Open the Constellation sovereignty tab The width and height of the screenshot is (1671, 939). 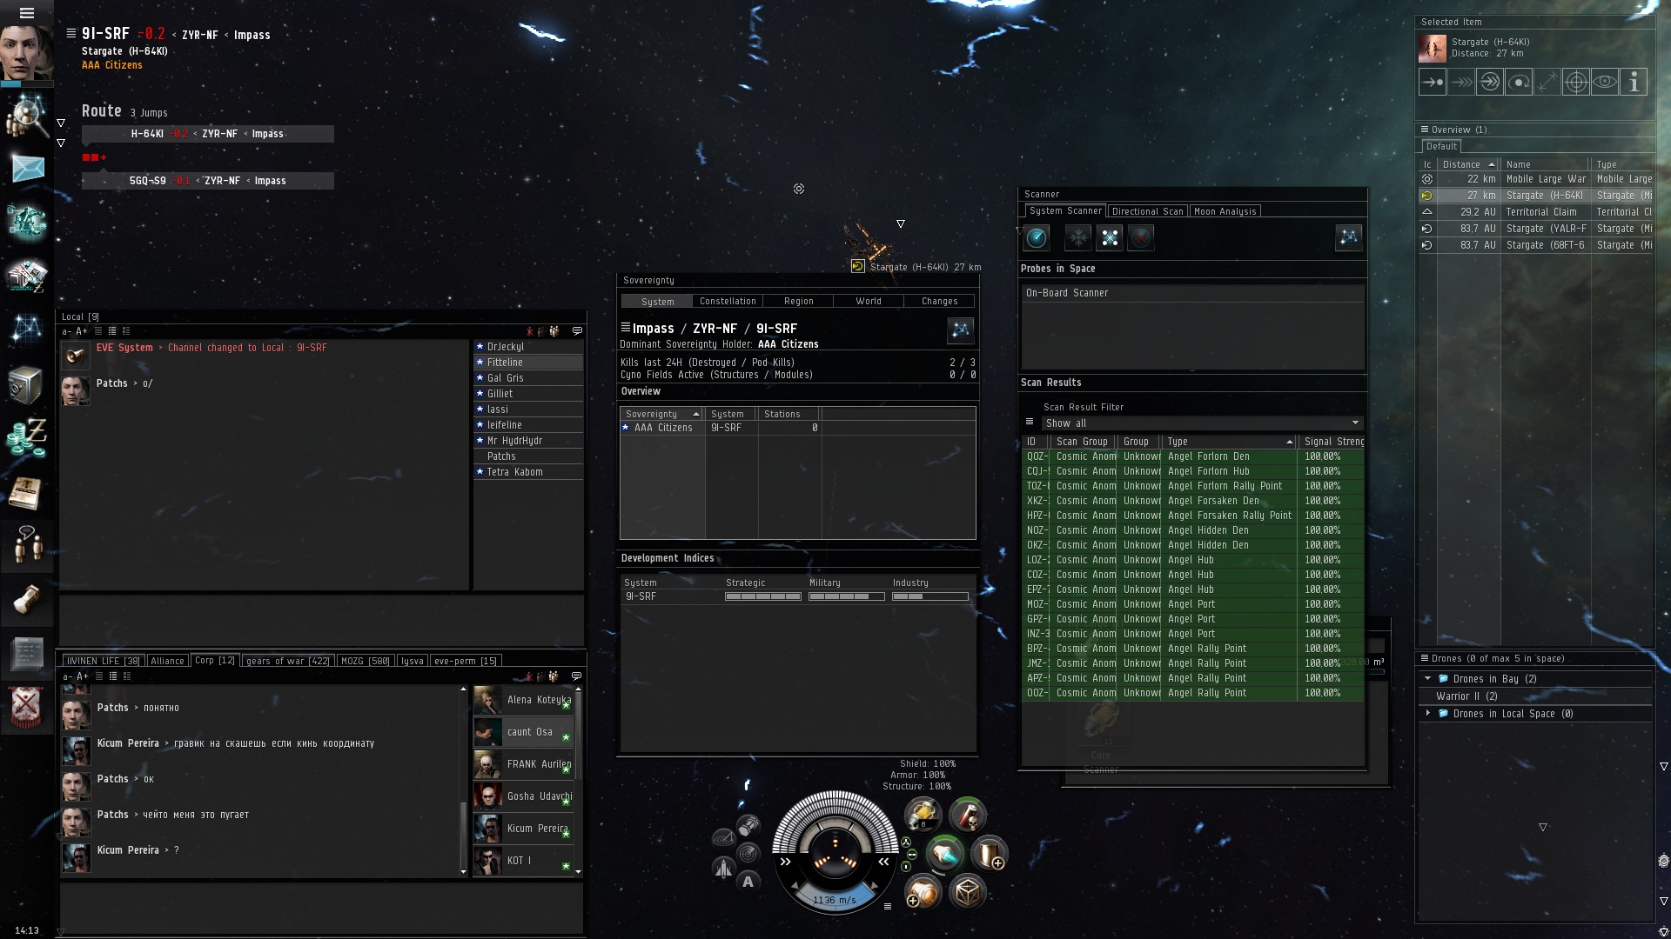pyautogui.click(x=728, y=302)
